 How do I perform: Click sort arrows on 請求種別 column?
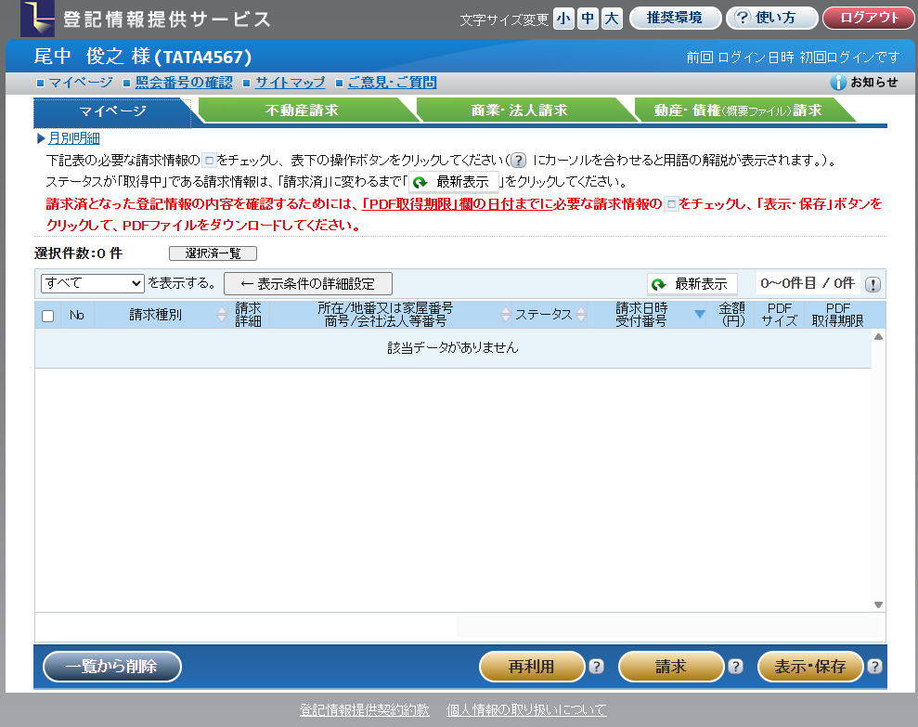coord(221,315)
